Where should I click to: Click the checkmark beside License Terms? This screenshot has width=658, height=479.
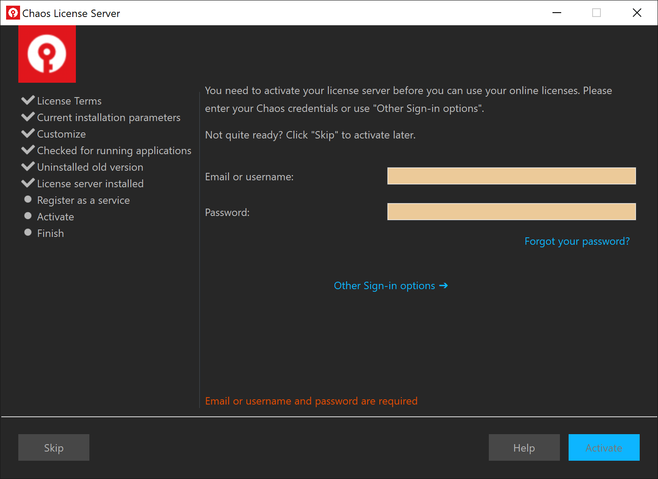pos(28,100)
